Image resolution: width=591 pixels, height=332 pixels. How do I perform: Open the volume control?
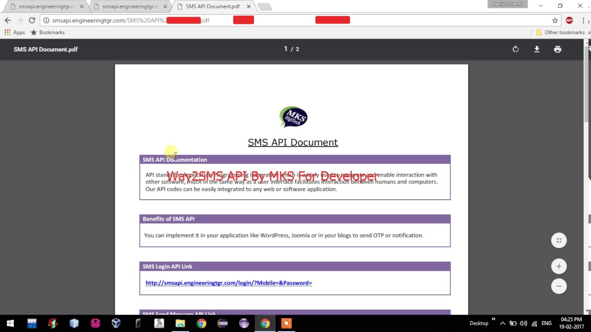point(523,323)
